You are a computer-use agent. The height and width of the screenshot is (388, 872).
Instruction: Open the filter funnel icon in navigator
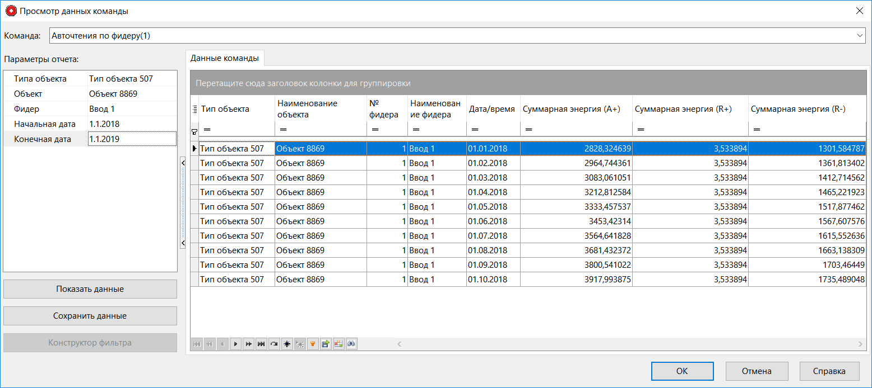(x=313, y=344)
